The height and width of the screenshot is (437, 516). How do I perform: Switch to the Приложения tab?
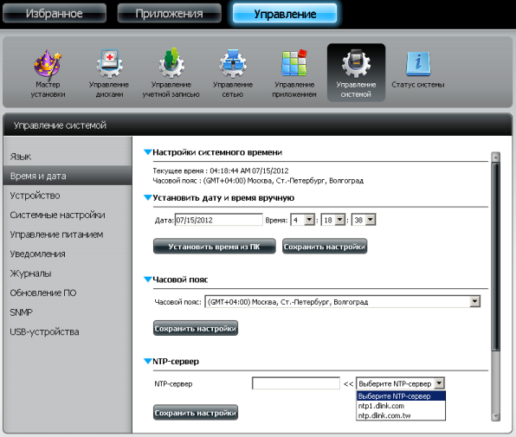point(169,13)
